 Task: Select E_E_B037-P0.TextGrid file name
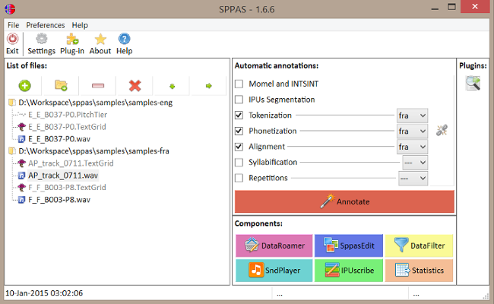coord(67,127)
